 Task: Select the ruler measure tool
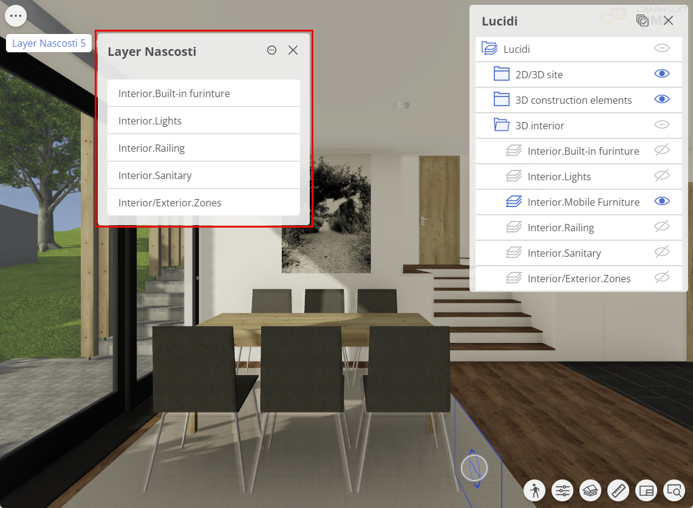tap(618, 491)
